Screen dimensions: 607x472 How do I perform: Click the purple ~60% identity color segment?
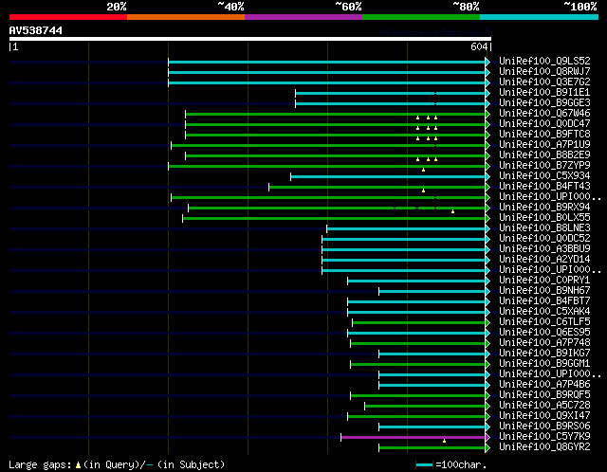click(303, 17)
